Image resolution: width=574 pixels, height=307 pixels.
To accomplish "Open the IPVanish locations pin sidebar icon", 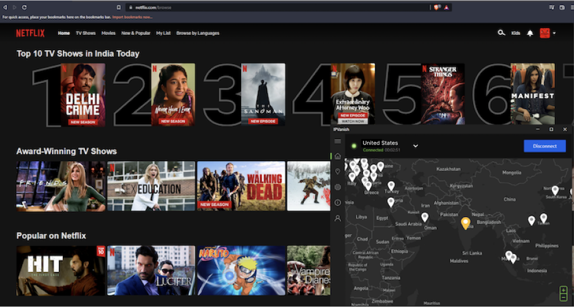I will [x=337, y=172].
